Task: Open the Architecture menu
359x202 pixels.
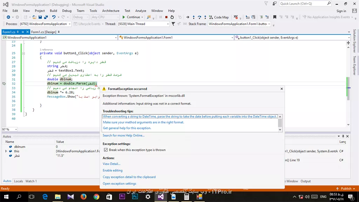Action: [110, 11]
